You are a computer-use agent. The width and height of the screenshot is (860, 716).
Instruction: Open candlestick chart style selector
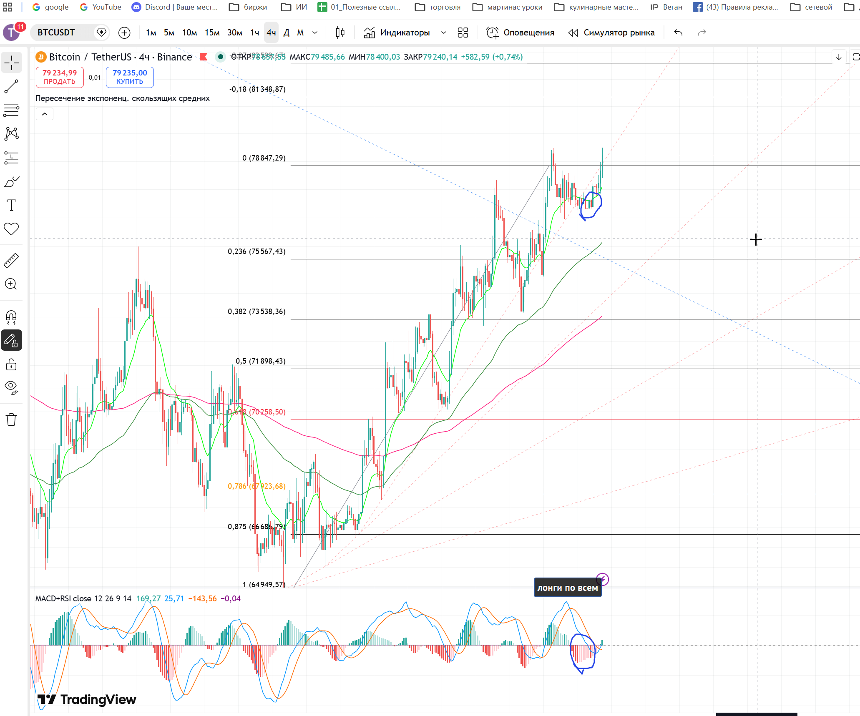tap(340, 33)
